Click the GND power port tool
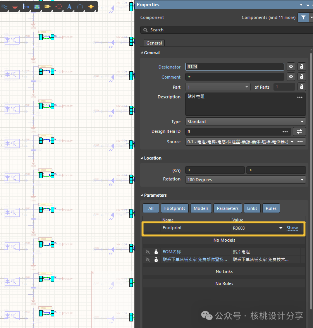 [15, 7]
